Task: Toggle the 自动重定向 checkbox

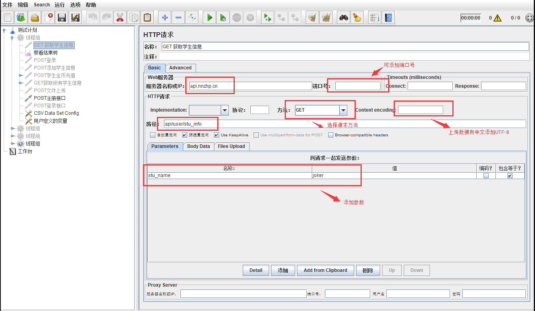Action: (153, 135)
